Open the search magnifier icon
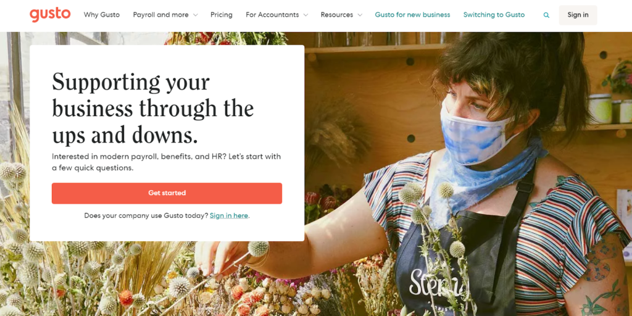Image resolution: width=632 pixels, height=316 pixels. coord(546,15)
